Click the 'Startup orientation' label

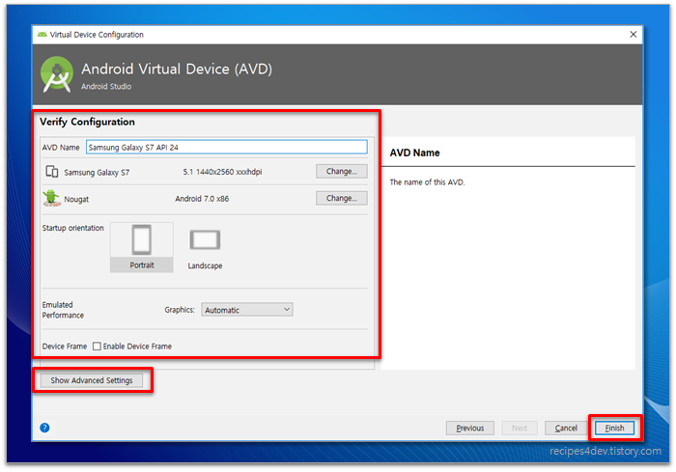click(72, 228)
